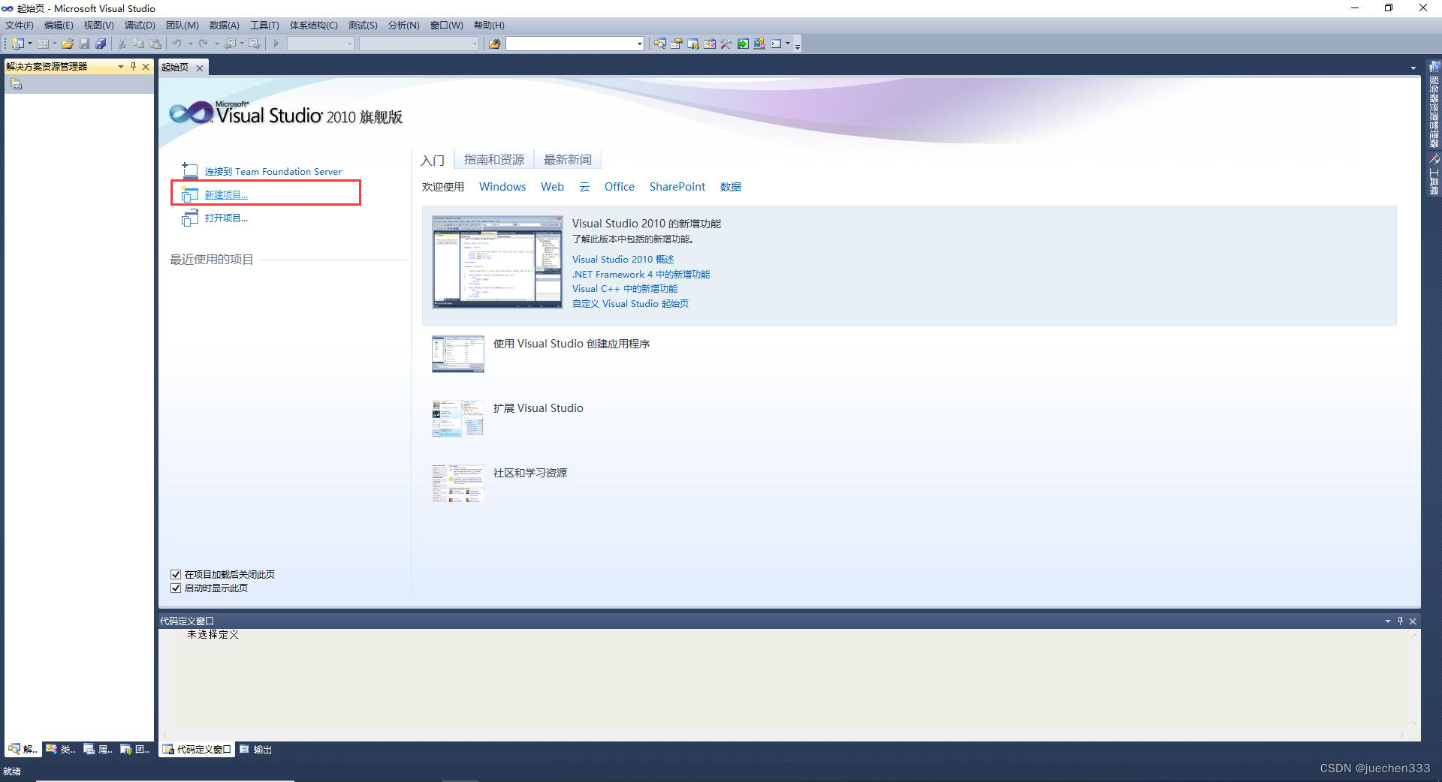Click the Save floppy disk icon
Viewport: 1442px width, 782px height.
pos(84,44)
